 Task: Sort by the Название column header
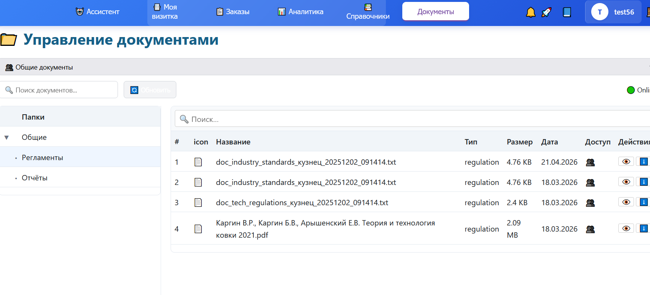pyautogui.click(x=233, y=142)
